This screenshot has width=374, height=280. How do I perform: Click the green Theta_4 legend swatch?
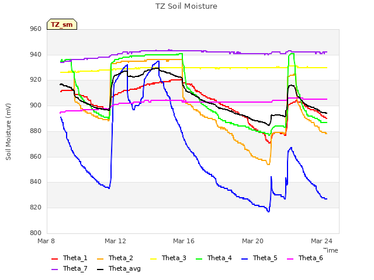point(199,259)
